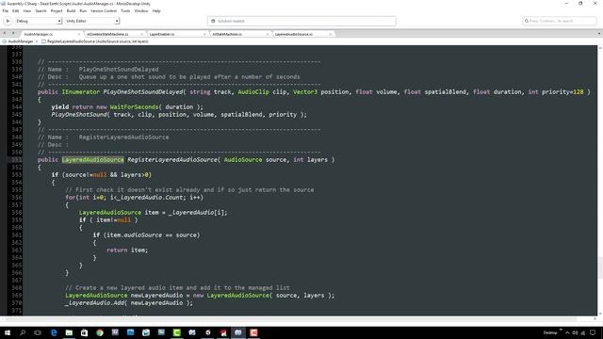The width and height of the screenshot is (603, 339).
Task: Open Microsoft Store from the taskbar
Action: click(x=84, y=332)
